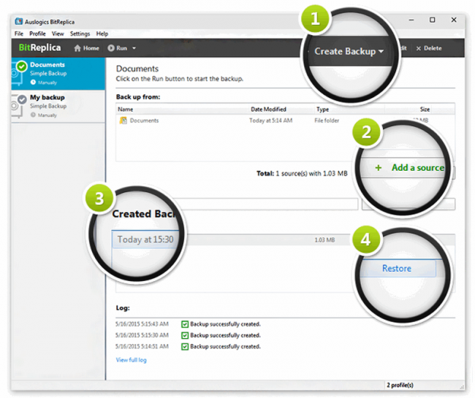Screen dimensions: 475x398
Task: Click the Run play icon
Action: pos(111,48)
